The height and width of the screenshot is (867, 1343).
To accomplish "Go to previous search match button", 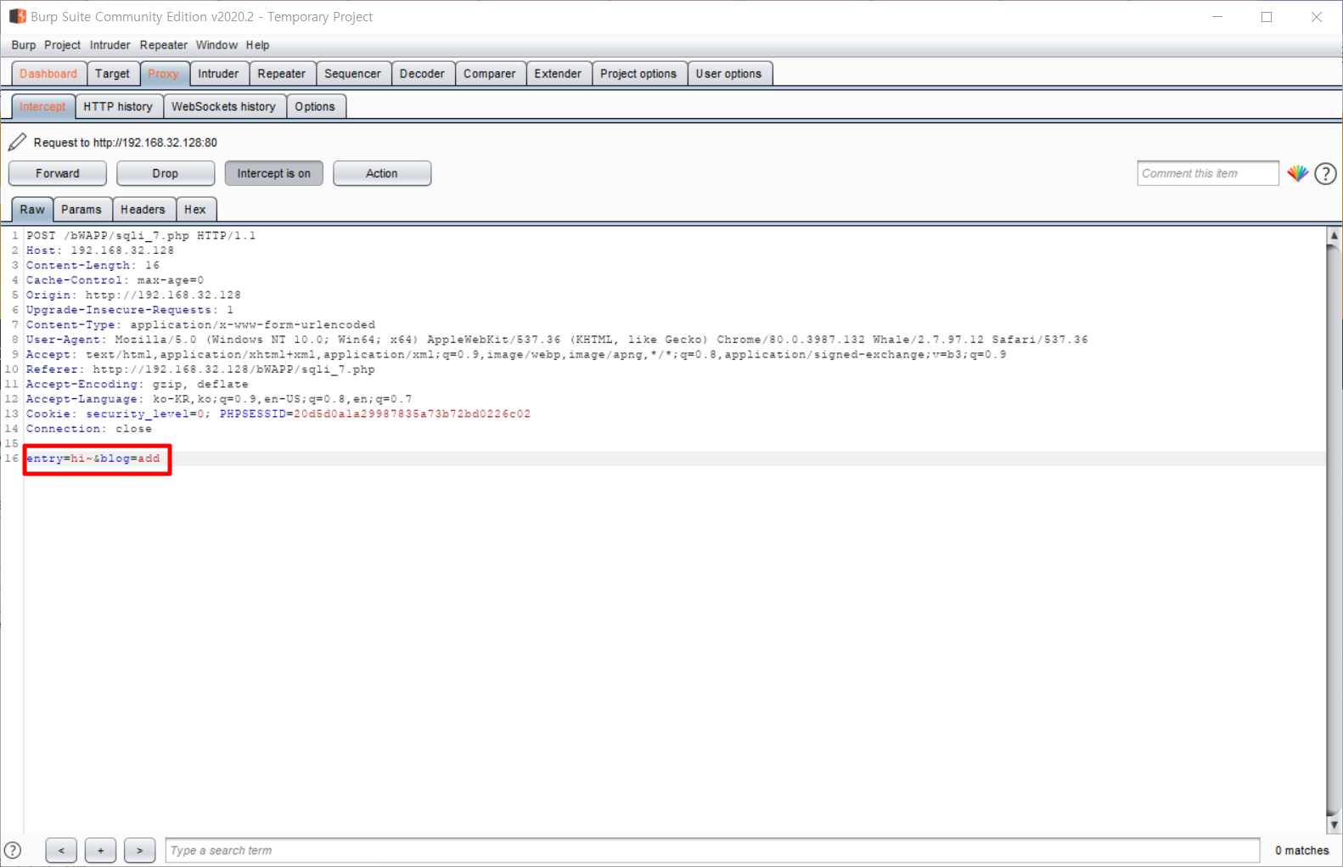I will 61,850.
